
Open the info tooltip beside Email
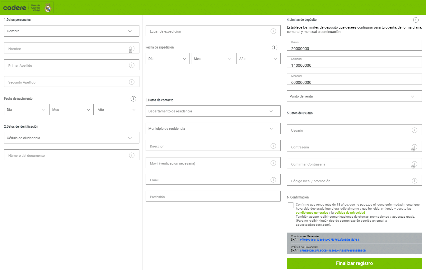[x=273, y=179]
